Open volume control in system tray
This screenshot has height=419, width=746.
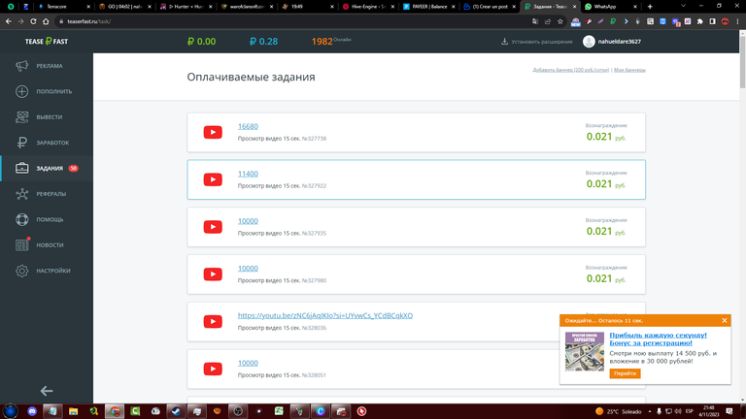[x=678, y=411]
